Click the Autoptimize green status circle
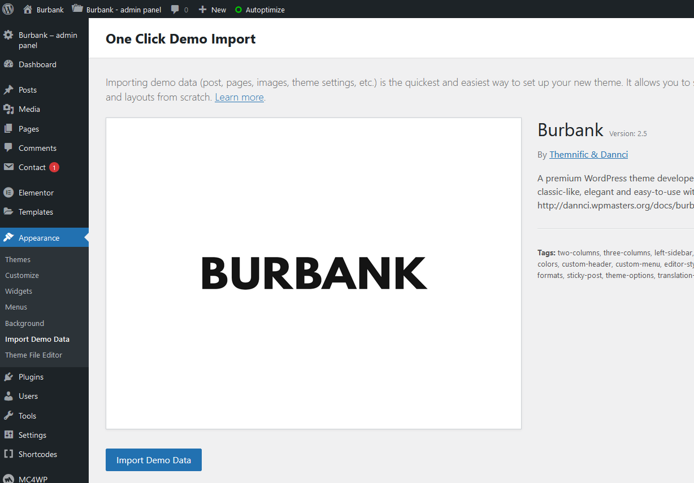This screenshot has height=483, width=694. 238,10
